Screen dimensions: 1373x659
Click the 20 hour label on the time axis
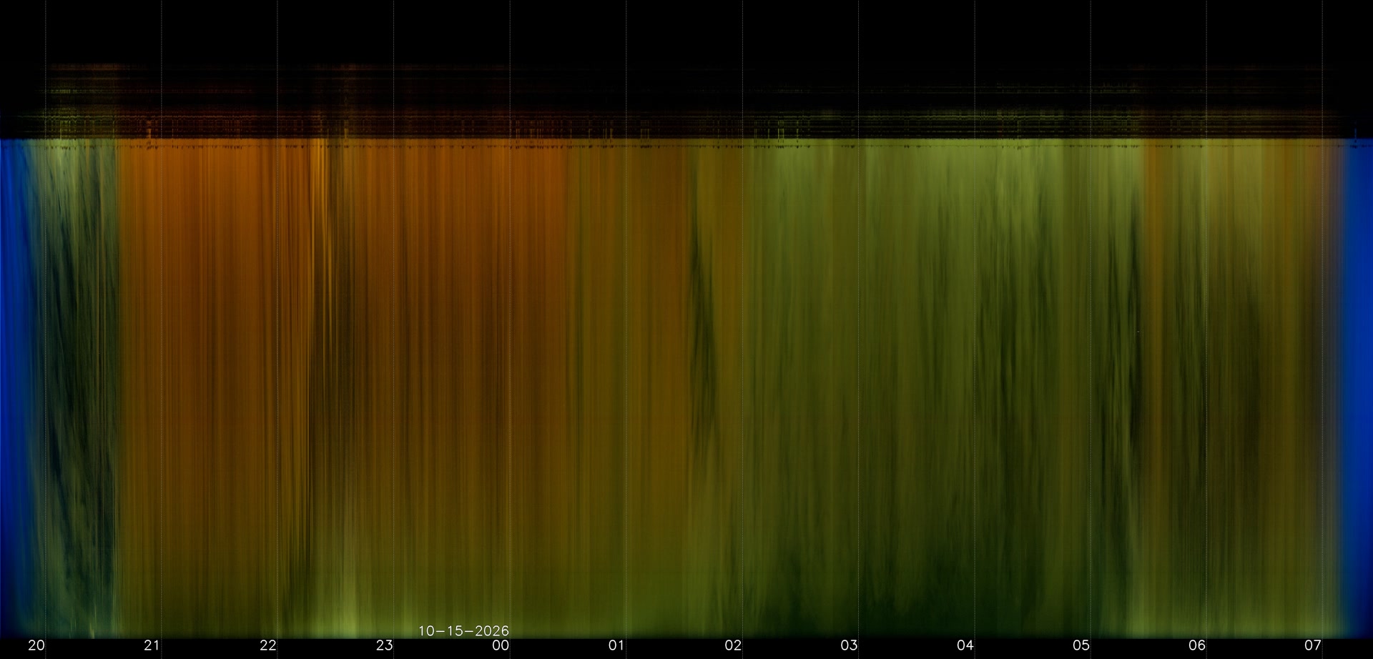(x=36, y=645)
